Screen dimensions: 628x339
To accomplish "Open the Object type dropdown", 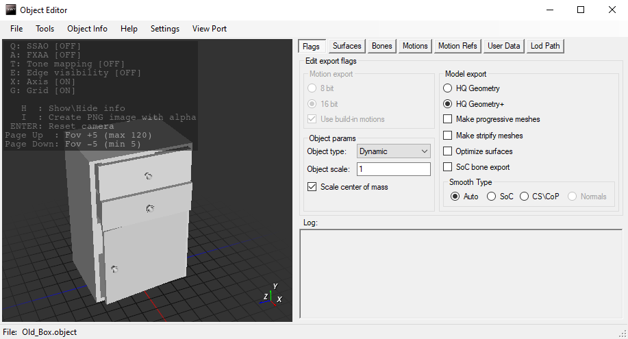I will [x=394, y=151].
